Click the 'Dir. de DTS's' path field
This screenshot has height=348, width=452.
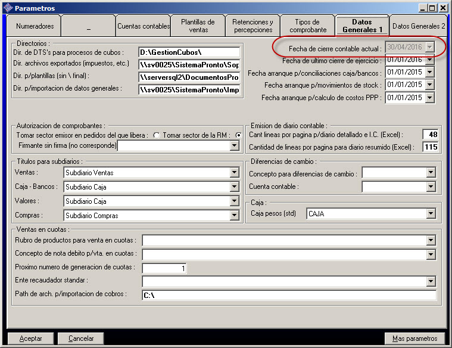coord(189,52)
